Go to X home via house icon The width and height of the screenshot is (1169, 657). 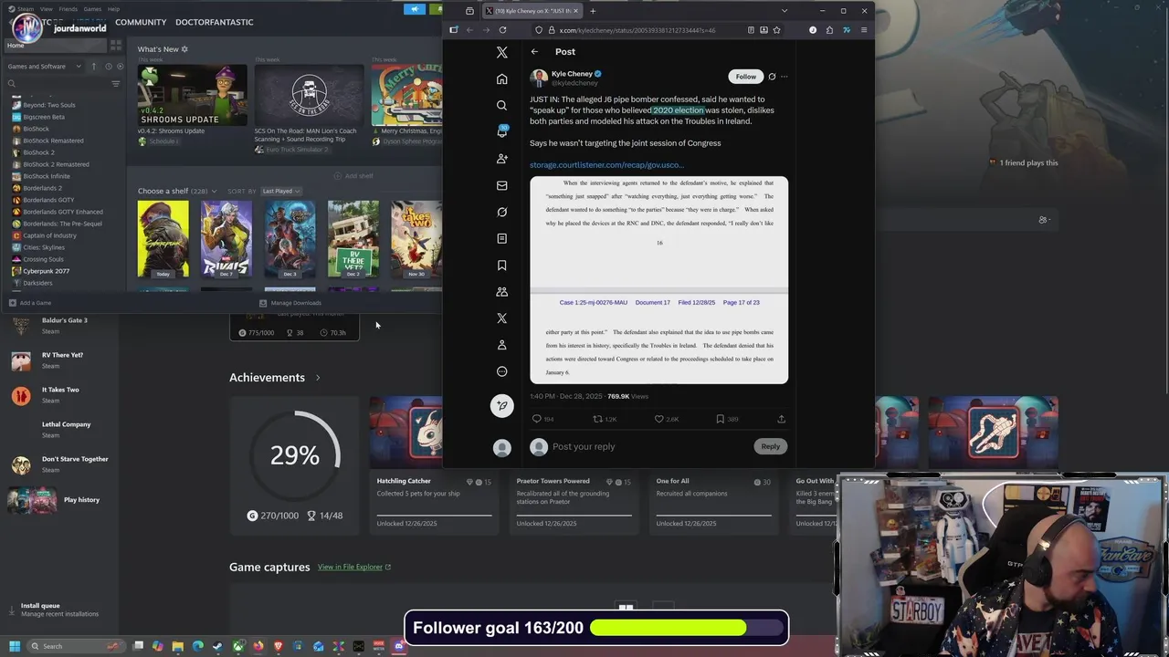click(x=501, y=79)
